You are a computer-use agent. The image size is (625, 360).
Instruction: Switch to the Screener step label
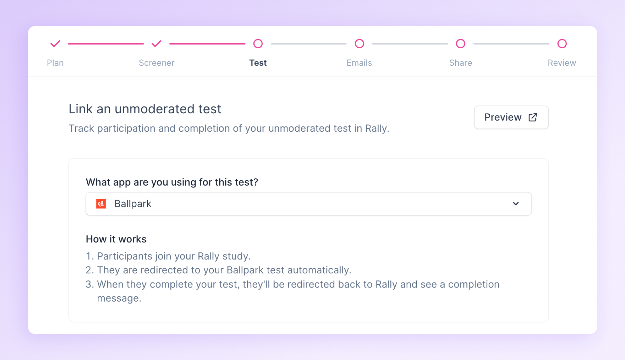[157, 63]
